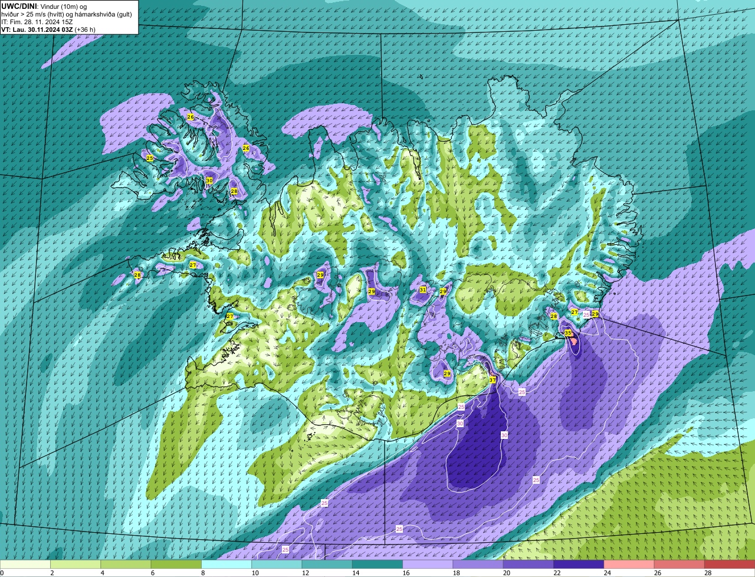Viewport: 755px width, 577px height.
Task: Select the 22–24 m/s dark indigo scale swatch
Action: point(579,564)
